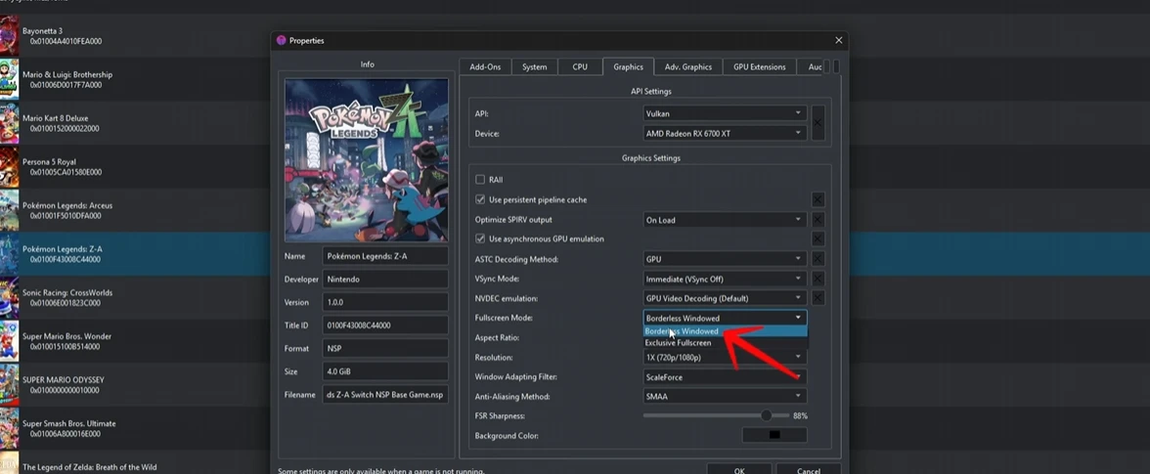The width and height of the screenshot is (1150, 474).
Task: Open the GPU Extensions tab
Action: 760,67
